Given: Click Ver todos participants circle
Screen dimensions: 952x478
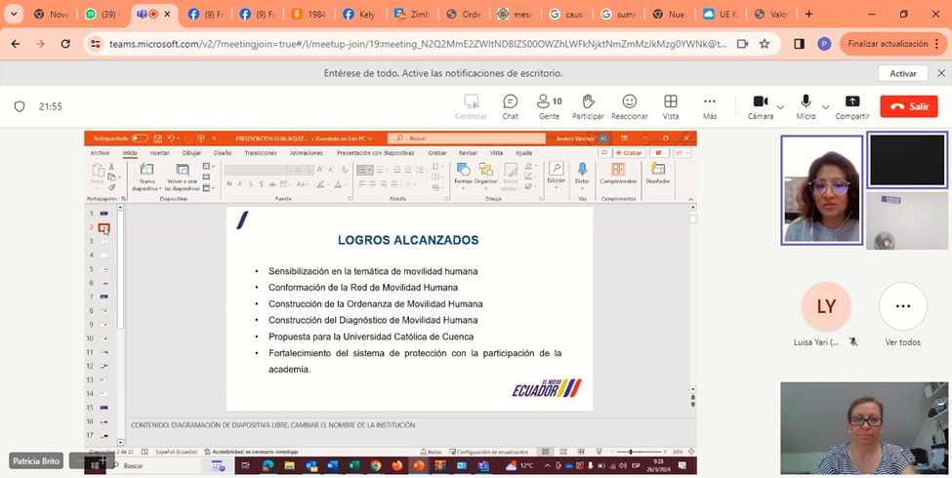Looking at the screenshot, I should tap(902, 307).
